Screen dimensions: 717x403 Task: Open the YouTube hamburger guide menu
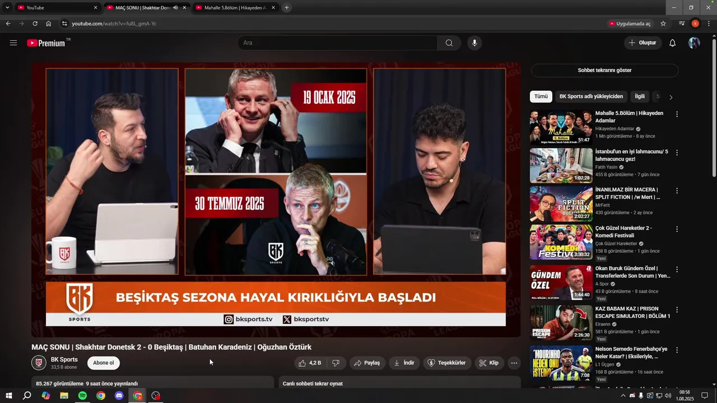point(13,43)
